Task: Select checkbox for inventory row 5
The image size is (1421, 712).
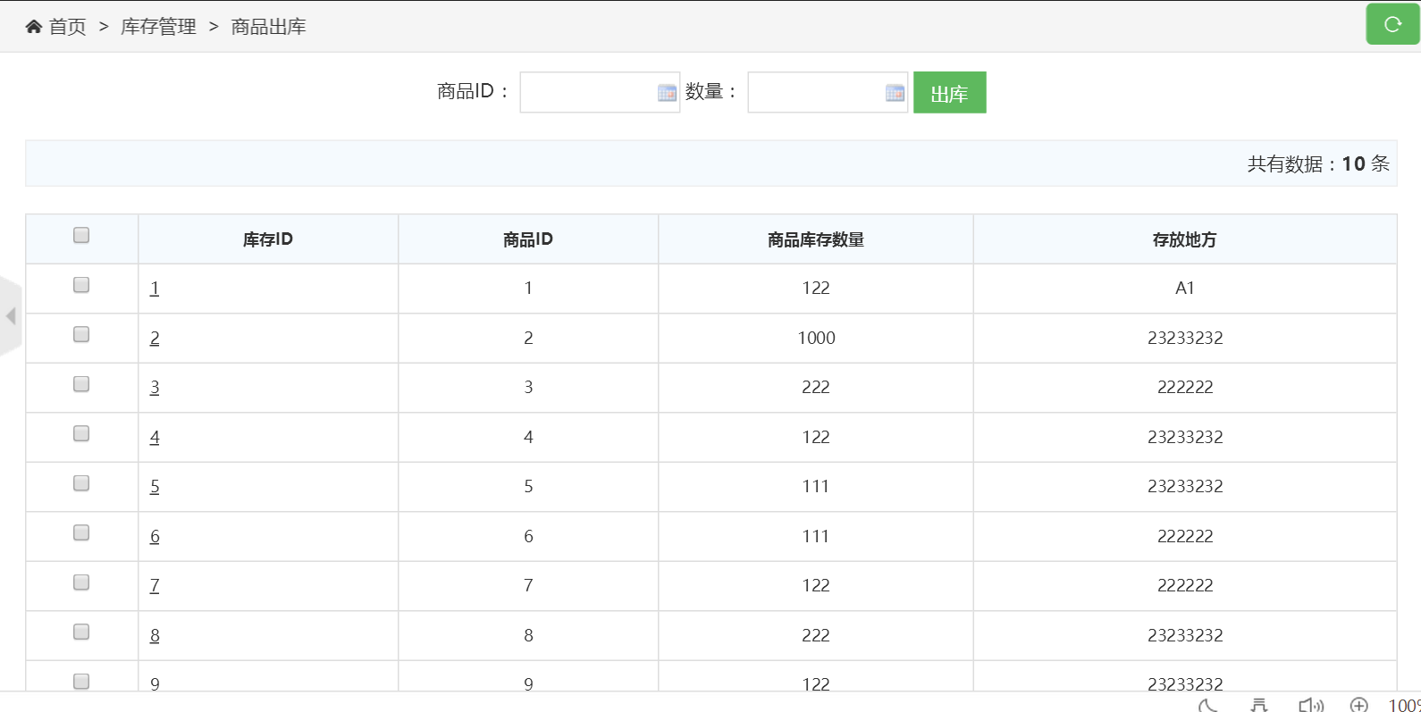Action: point(81,483)
